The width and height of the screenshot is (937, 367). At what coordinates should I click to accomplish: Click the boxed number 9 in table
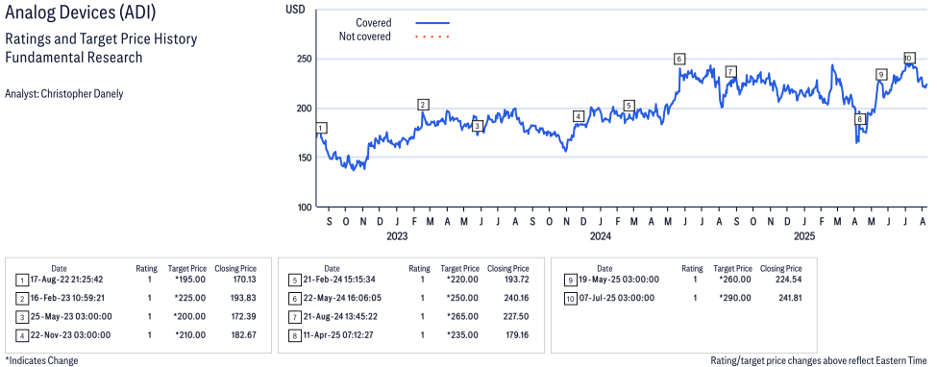570,280
